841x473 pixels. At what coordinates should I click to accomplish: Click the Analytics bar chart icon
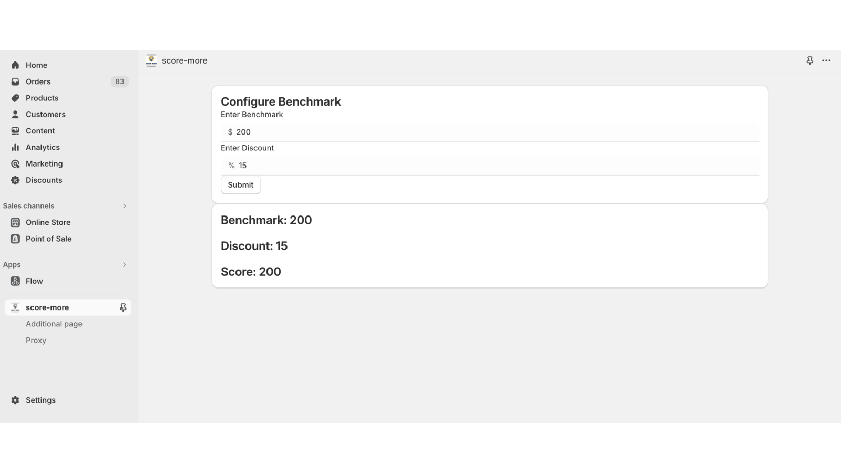pos(15,147)
